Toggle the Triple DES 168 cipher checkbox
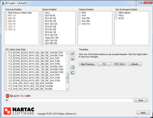Viewport: 153px width, 118px height. 43,38
